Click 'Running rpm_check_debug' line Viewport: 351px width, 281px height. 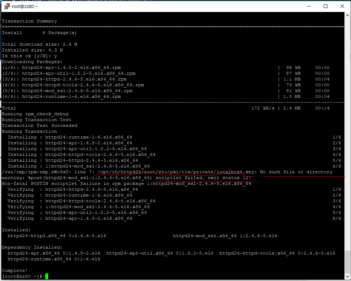(35, 114)
